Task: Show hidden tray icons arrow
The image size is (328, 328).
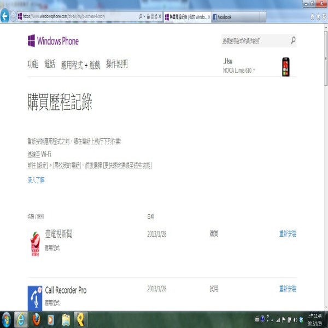Action: pyautogui.click(x=272, y=320)
